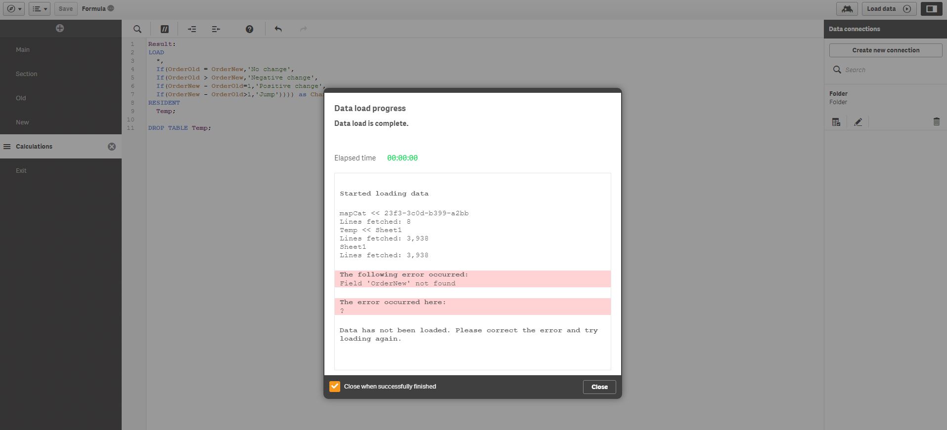Redo the last edit
Viewport: 947px width, 430px height.
point(304,29)
